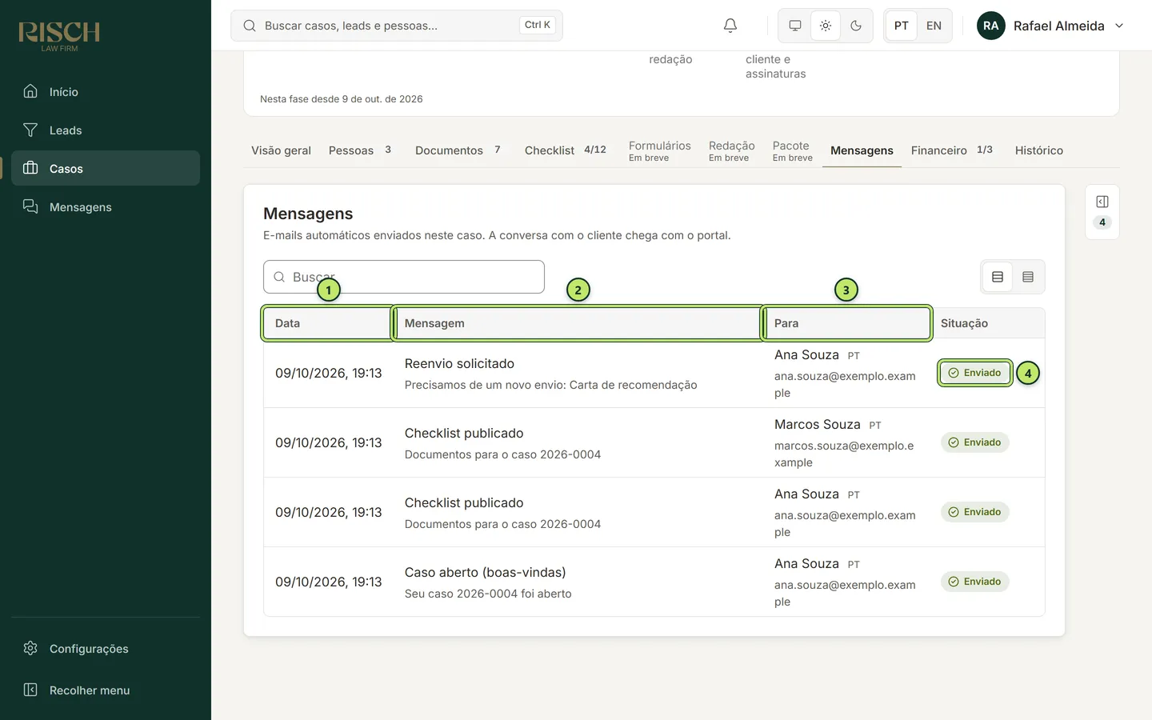Open Mensagens in sidebar
Screen dimensions: 1152x720
tap(106, 207)
